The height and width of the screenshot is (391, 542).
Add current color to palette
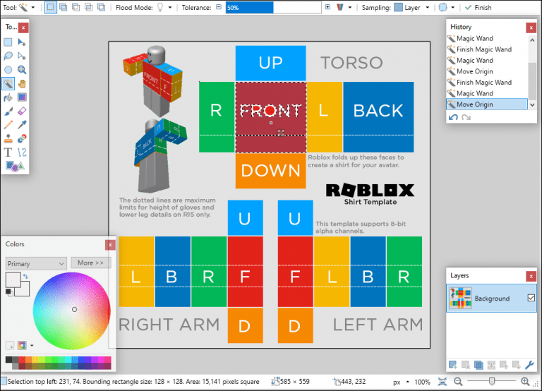[x=10, y=345]
